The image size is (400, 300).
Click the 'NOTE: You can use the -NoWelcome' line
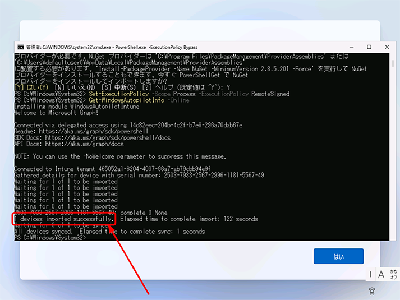click(x=120, y=156)
